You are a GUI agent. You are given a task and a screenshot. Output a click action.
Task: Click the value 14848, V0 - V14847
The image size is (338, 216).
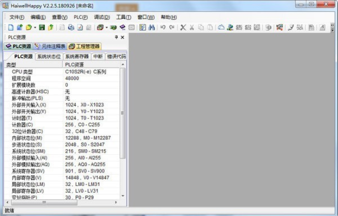(87, 178)
